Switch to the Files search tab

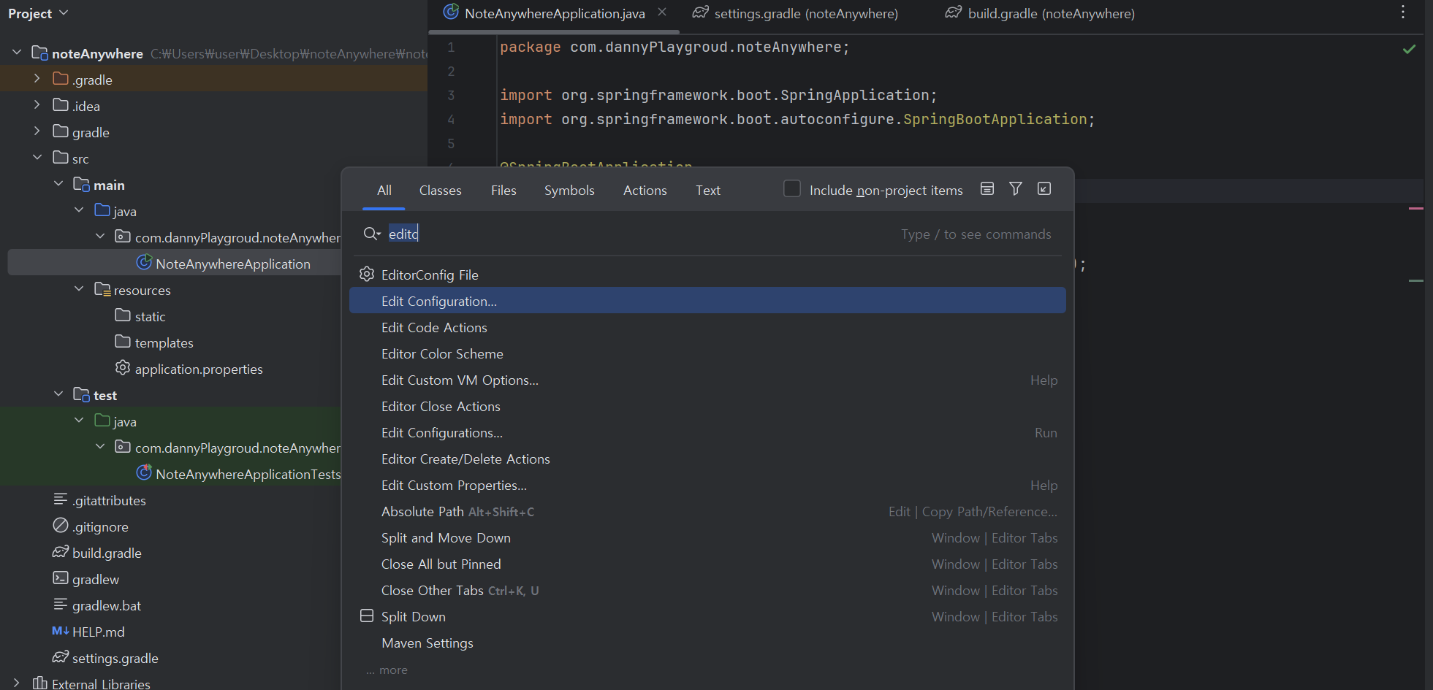[503, 191]
